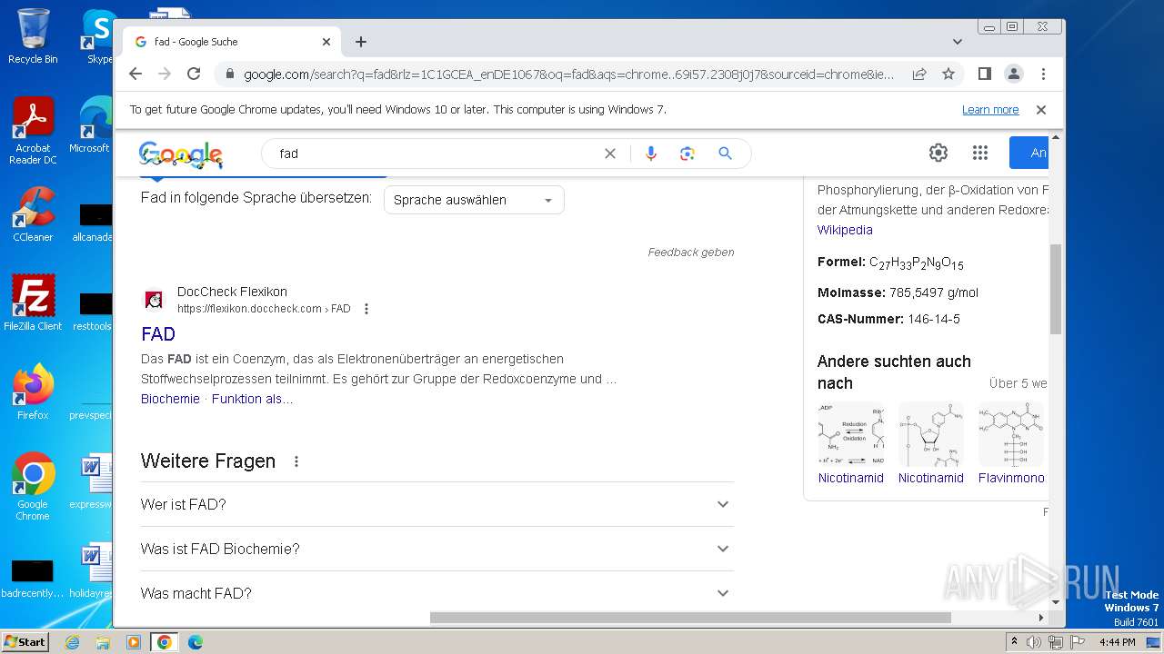Click the Google search input field
This screenshot has width=1164, height=654.
tap(436, 154)
